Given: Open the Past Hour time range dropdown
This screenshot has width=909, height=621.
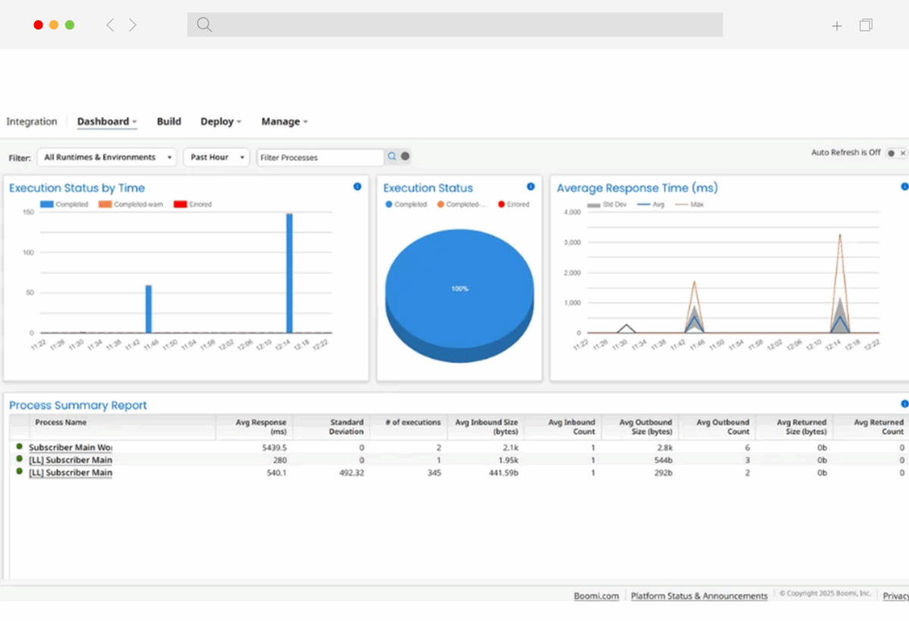Looking at the screenshot, I should tap(216, 158).
